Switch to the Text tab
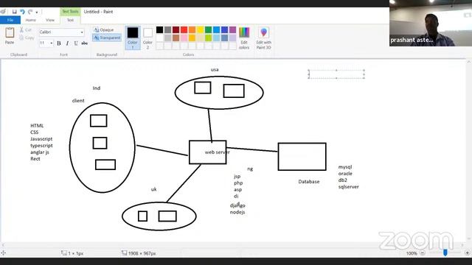Screen dimensions: 472x265 [70, 20]
